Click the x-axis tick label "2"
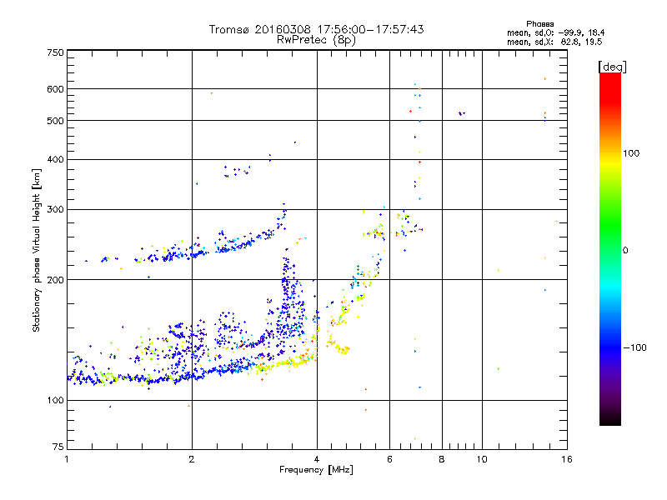Viewport: 667px width, 500px height. pos(192,459)
